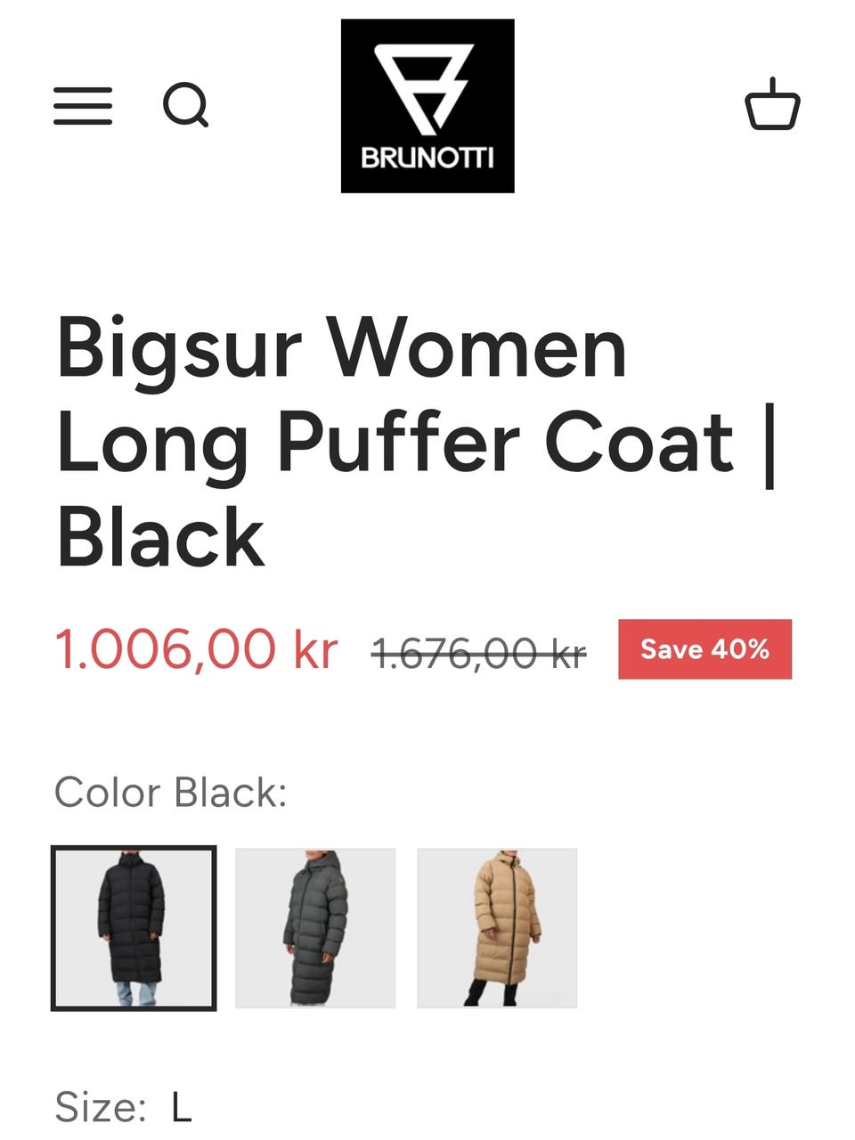The height and width of the screenshot is (1140, 855).
Task: Click the Bigsur Women Long Puffer Coat title
Action: pos(417,443)
